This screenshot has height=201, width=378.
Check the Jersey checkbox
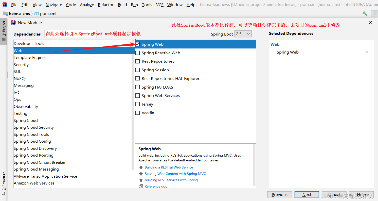click(x=138, y=104)
